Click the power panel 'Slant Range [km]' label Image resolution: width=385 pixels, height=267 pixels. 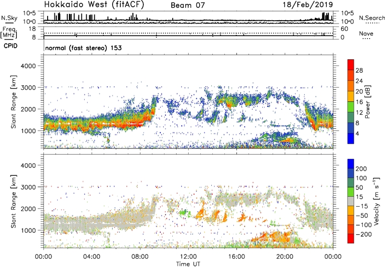click(x=13, y=102)
